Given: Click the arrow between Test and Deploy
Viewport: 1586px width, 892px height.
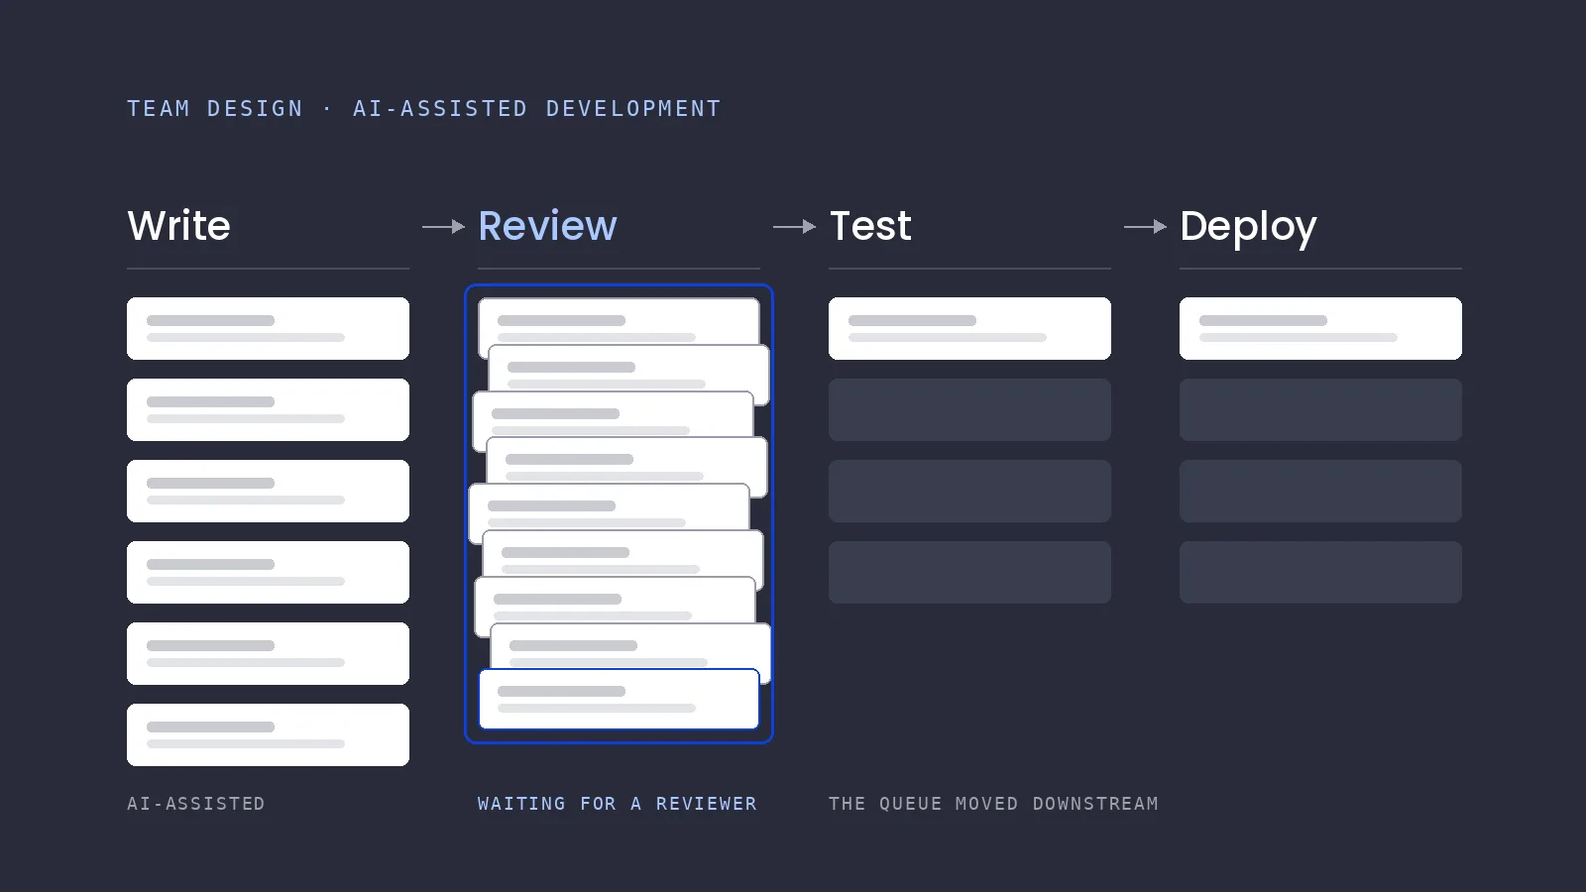Looking at the screenshot, I should point(1145,227).
